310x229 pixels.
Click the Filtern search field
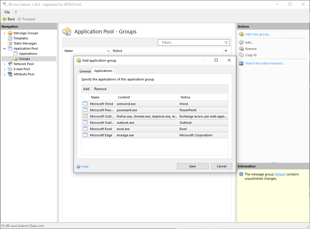191,42
